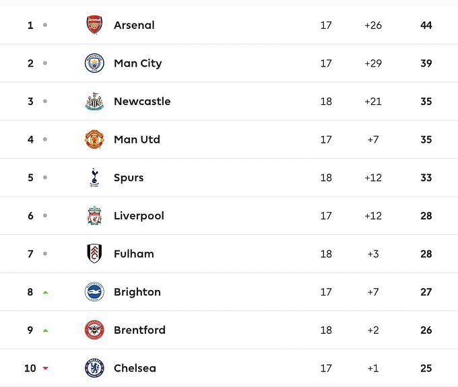Open the Spurs cockerel logo
Image resolution: width=458 pixels, height=387 pixels.
pos(94,178)
